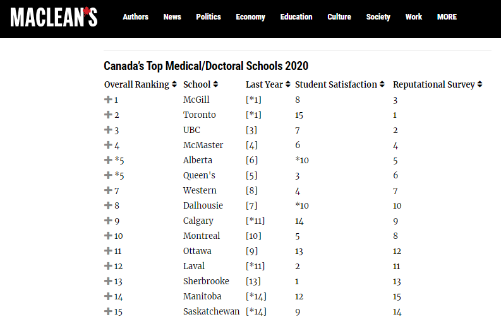The image size is (501, 329).
Task: Open the Politics section
Action: pos(208,17)
